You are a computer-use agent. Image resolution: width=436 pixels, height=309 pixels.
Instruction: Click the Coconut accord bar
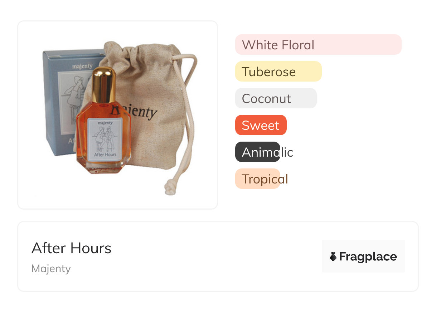point(276,98)
